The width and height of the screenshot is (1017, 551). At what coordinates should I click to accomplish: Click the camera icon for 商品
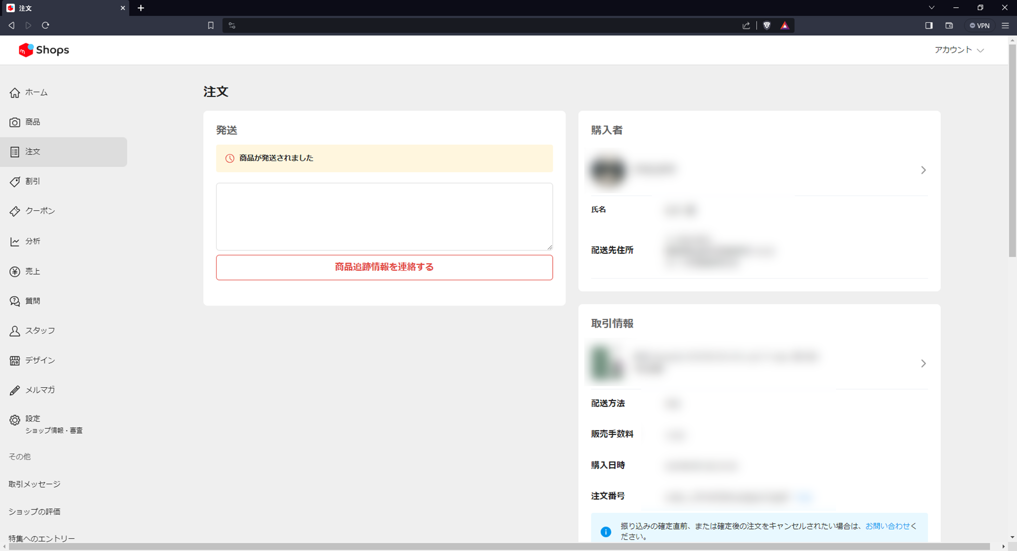tap(15, 122)
